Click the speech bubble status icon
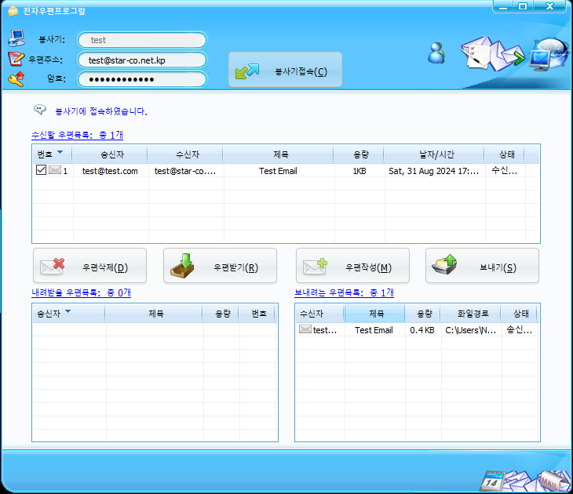573x494 pixels. tap(40, 110)
